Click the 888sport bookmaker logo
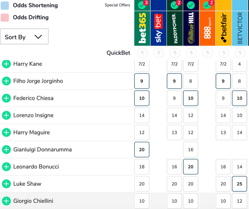Viewport: 249px width, 209px height. click(x=207, y=28)
